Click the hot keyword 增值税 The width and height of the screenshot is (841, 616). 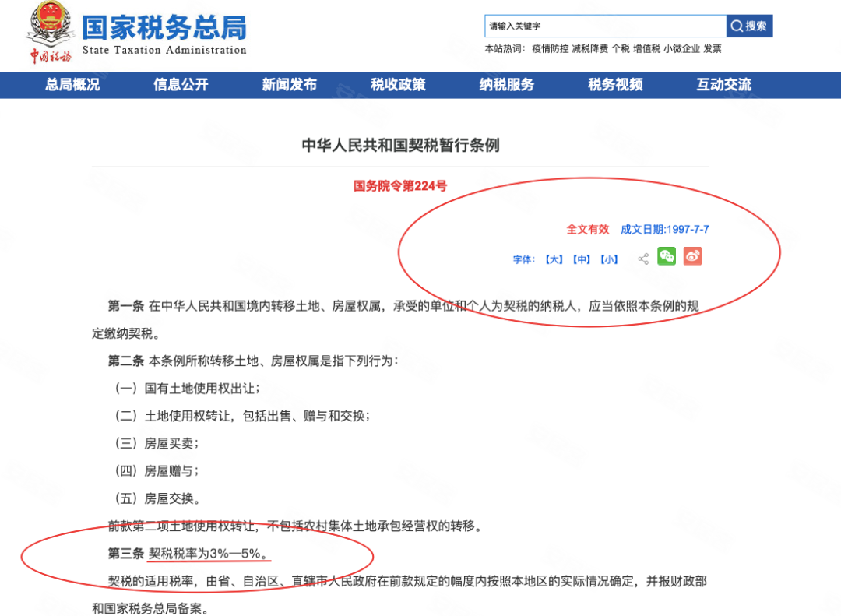pos(646,49)
